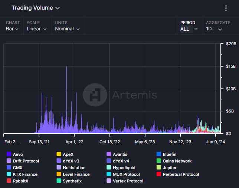
Task: Click the GMX legend color swatch
Action: tap(9, 168)
